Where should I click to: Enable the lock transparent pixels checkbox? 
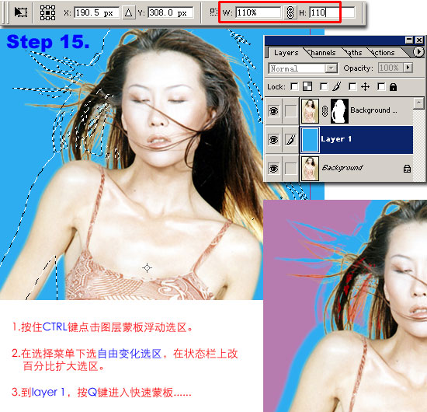pyautogui.click(x=294, y=87)
